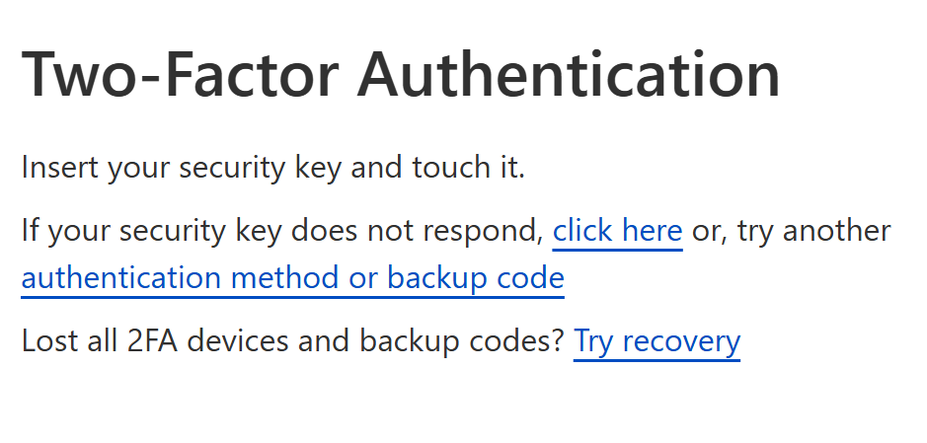Image resolution: width=927 pixels, height=443 pixels.
Task: Click the "Two-Factor Authentication" heading
Action: pos(401,73)
